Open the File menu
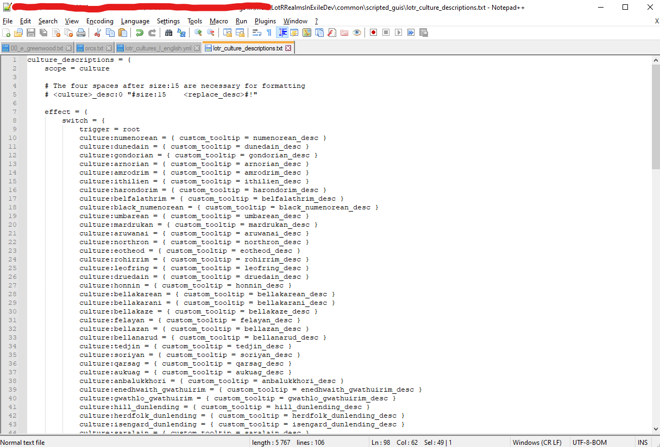 tap(8, 21)
